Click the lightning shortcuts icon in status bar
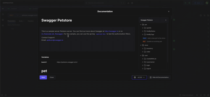The width and height of the screenshot is (210, 97). coord(197,95)
